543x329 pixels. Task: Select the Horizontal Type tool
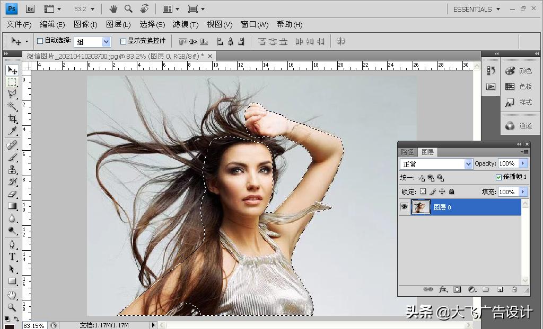(x=12, y=257)
